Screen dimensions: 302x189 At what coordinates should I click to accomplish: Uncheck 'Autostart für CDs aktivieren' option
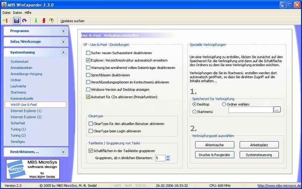88,97
